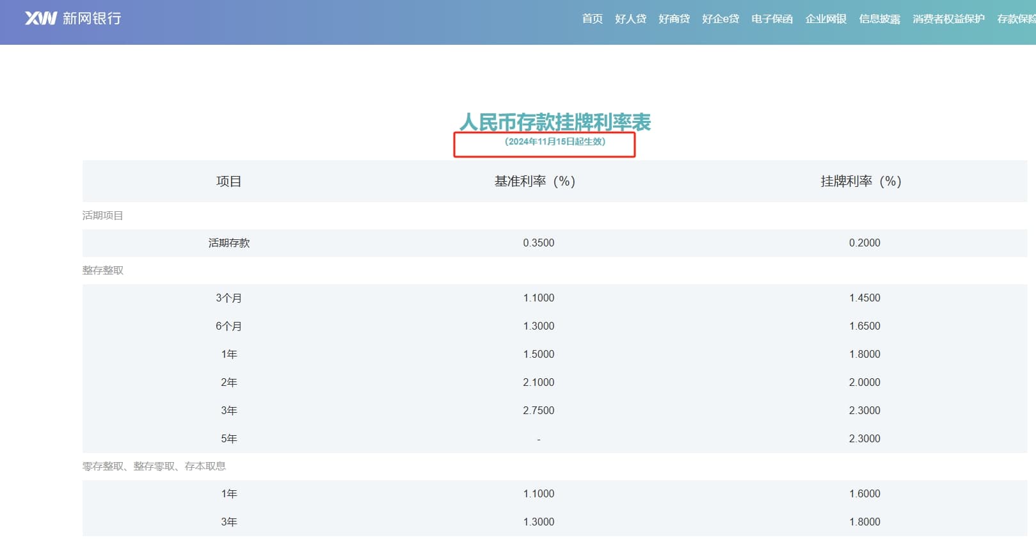Select 好企e贷 in the navigation bar
This screenshot has width=1036, height=544.
(720, 19)
